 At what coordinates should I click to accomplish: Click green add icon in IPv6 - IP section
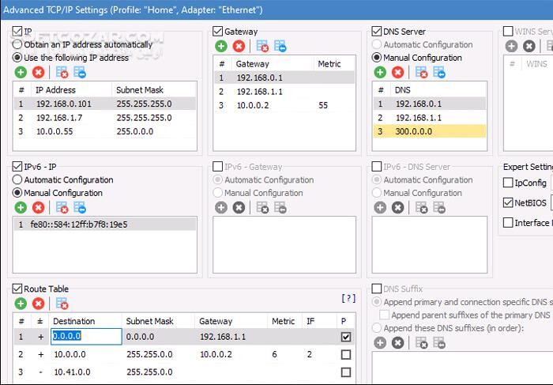(21, 207)
